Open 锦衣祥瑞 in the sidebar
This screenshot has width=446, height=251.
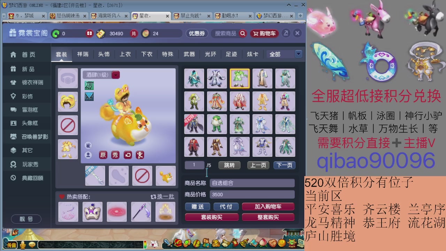pyautogui.click(x=28, y=83)
